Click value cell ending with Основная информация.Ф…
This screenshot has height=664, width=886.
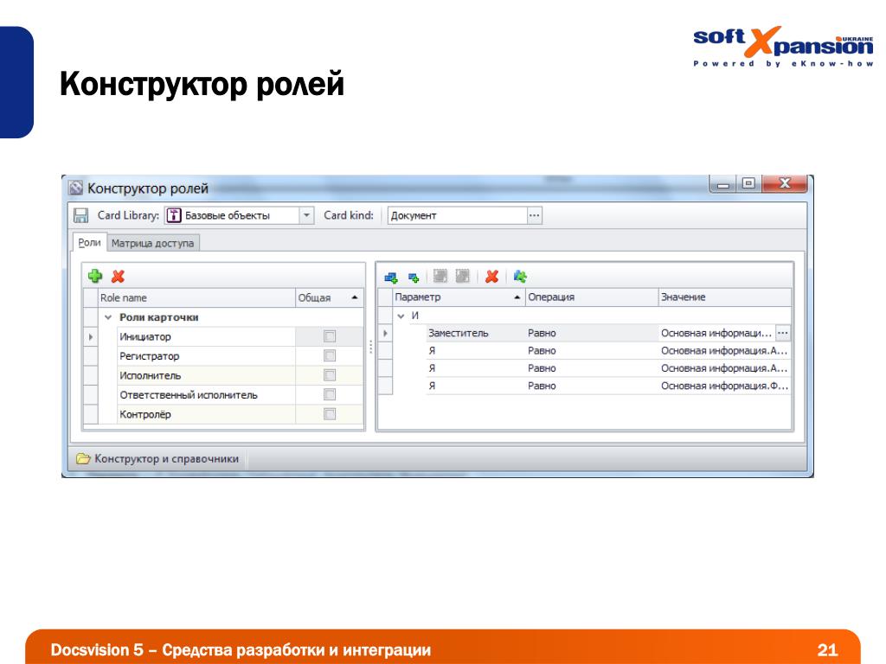(x=725, y=386)
